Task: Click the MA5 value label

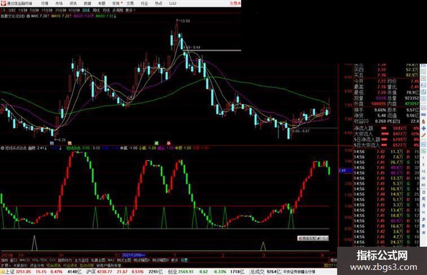Action: coord(40,16)
